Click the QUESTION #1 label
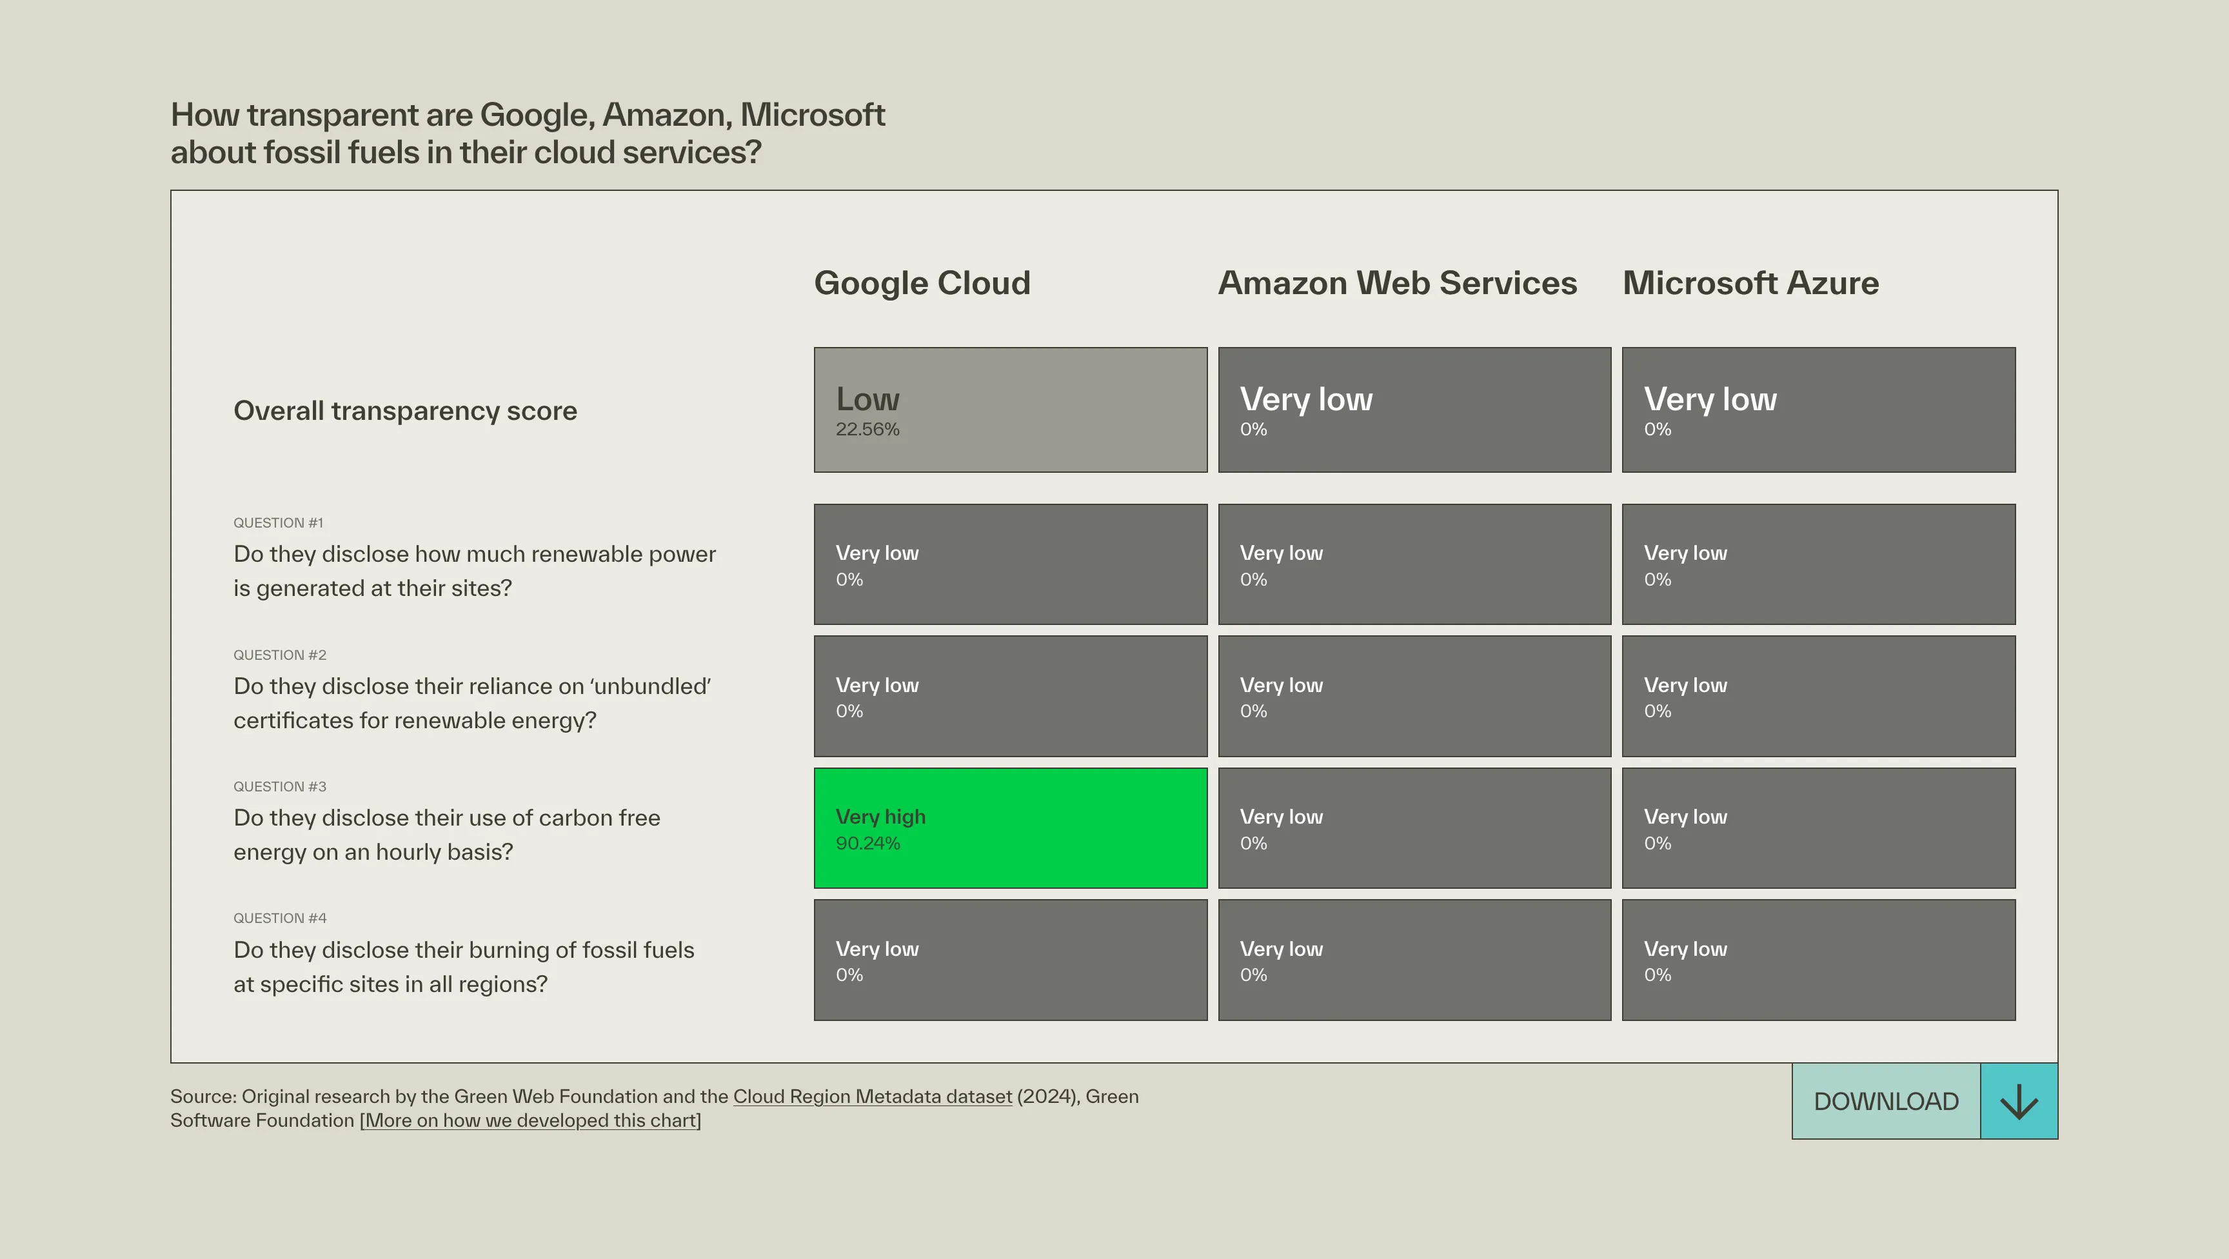The height and width of the screenshot is (1259, 2229). [x=278, y=522]
